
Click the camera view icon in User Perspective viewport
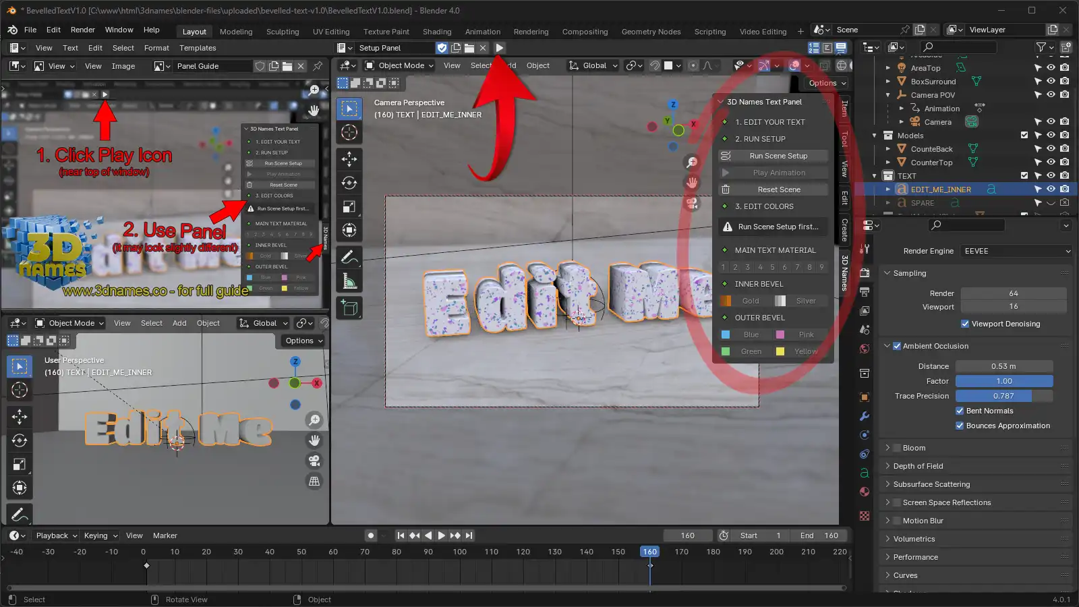pyautogui.click(x=314, y=461)
